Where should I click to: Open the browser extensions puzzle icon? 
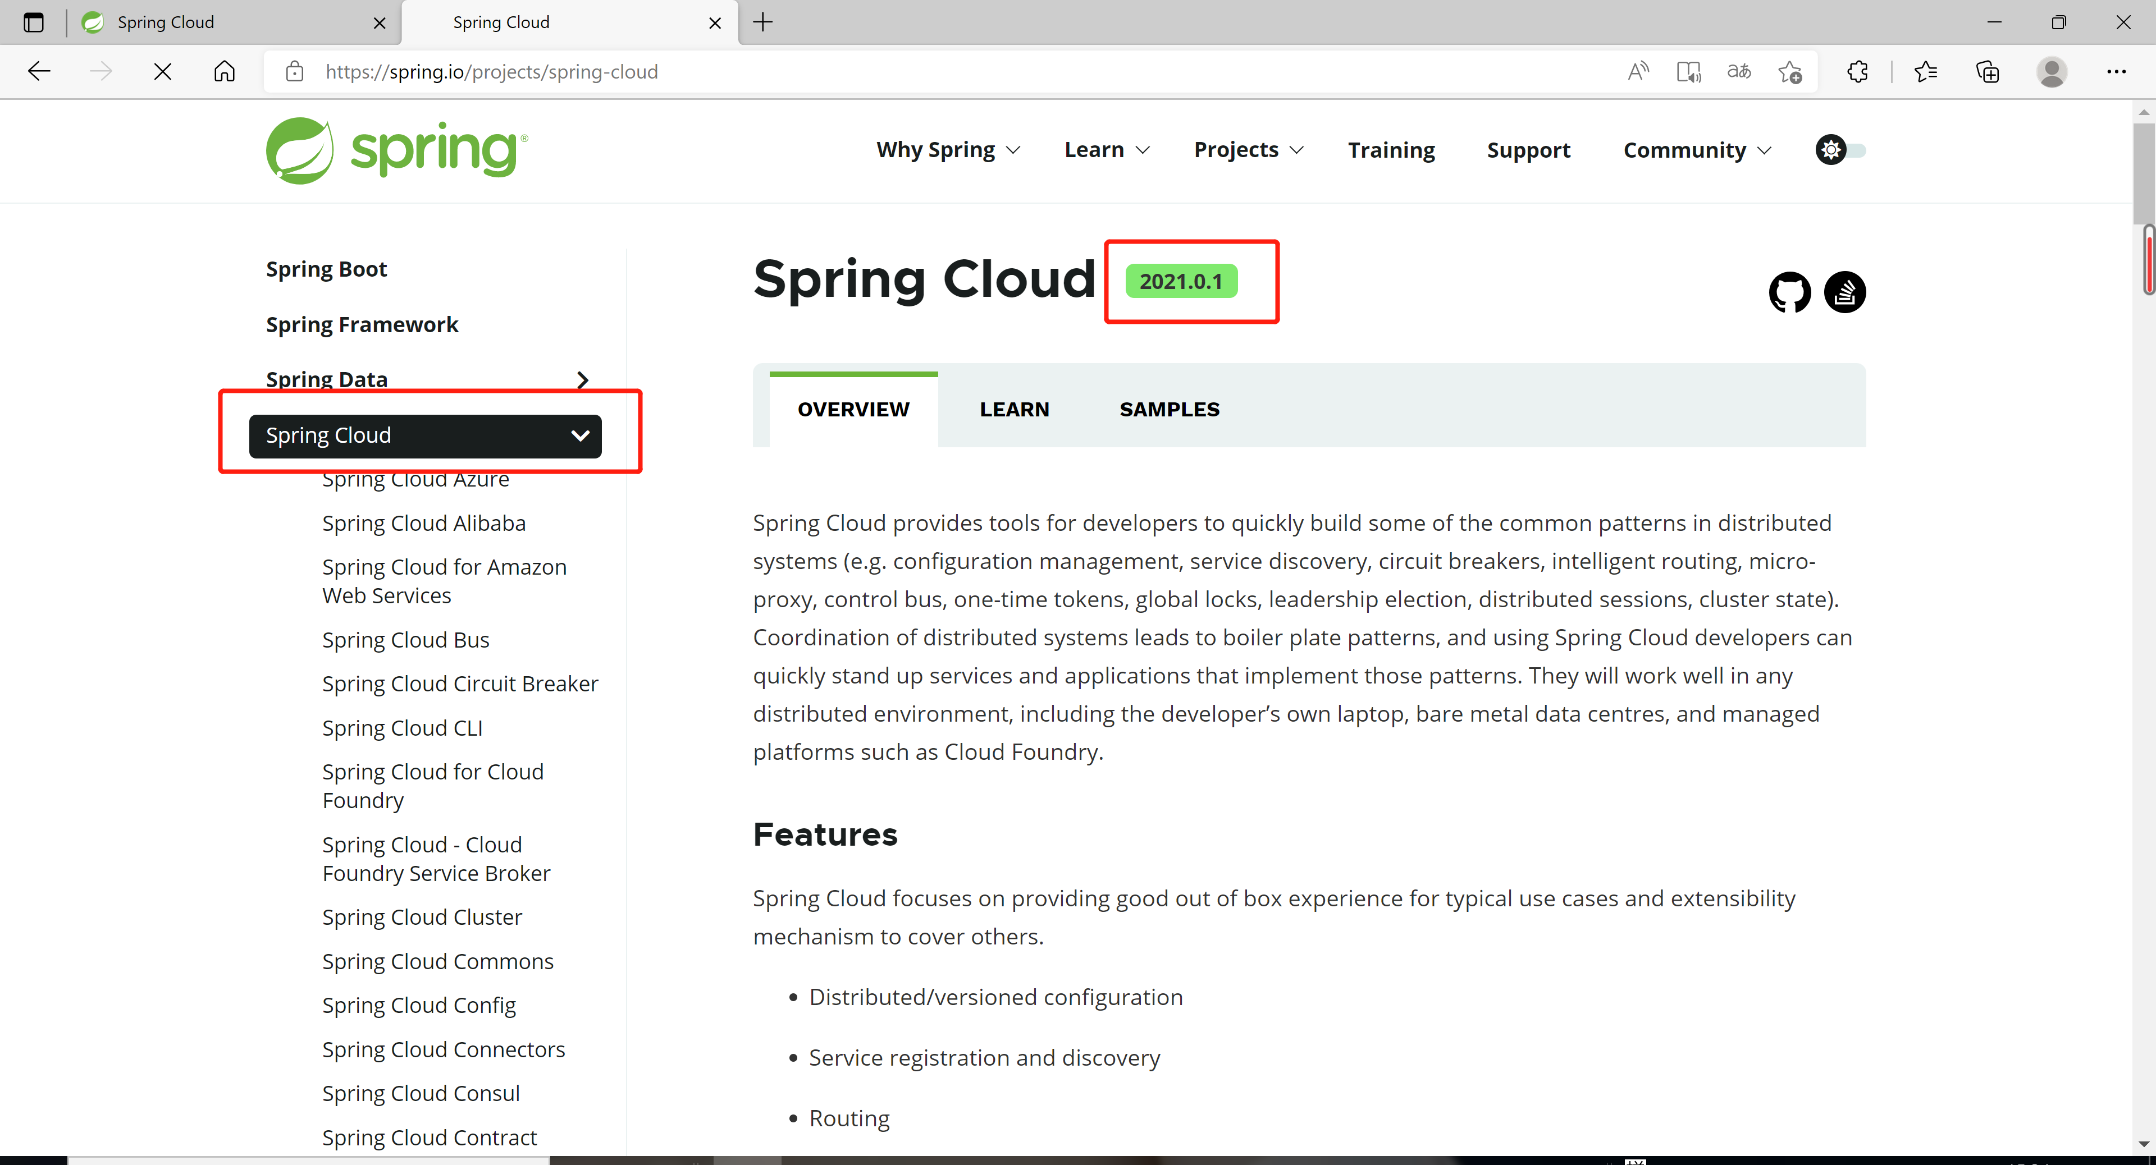(1857, 72)
